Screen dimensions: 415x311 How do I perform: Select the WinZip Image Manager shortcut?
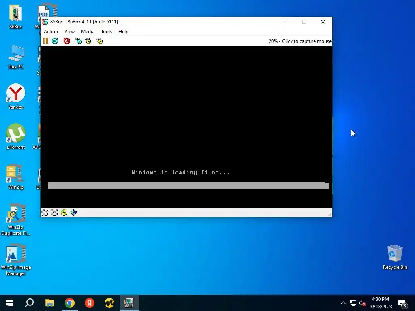16,260
